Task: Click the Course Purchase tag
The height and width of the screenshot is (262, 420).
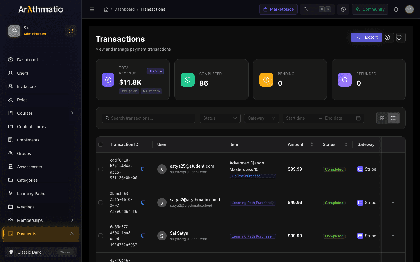Action: pos(253,176)
